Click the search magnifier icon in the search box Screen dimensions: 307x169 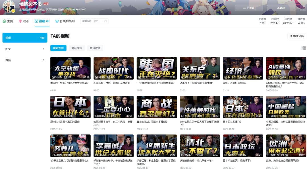[x=105, y=21]
